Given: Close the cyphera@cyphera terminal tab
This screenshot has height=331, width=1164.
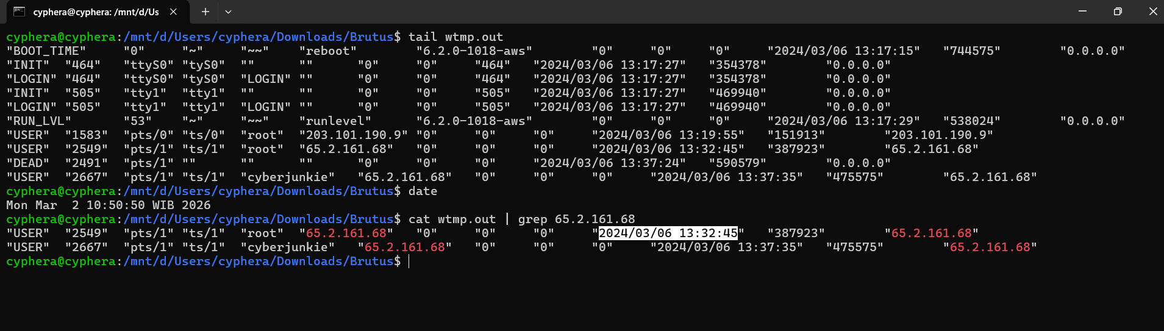Looking at the screenshot, I should (x=173, y=12).
